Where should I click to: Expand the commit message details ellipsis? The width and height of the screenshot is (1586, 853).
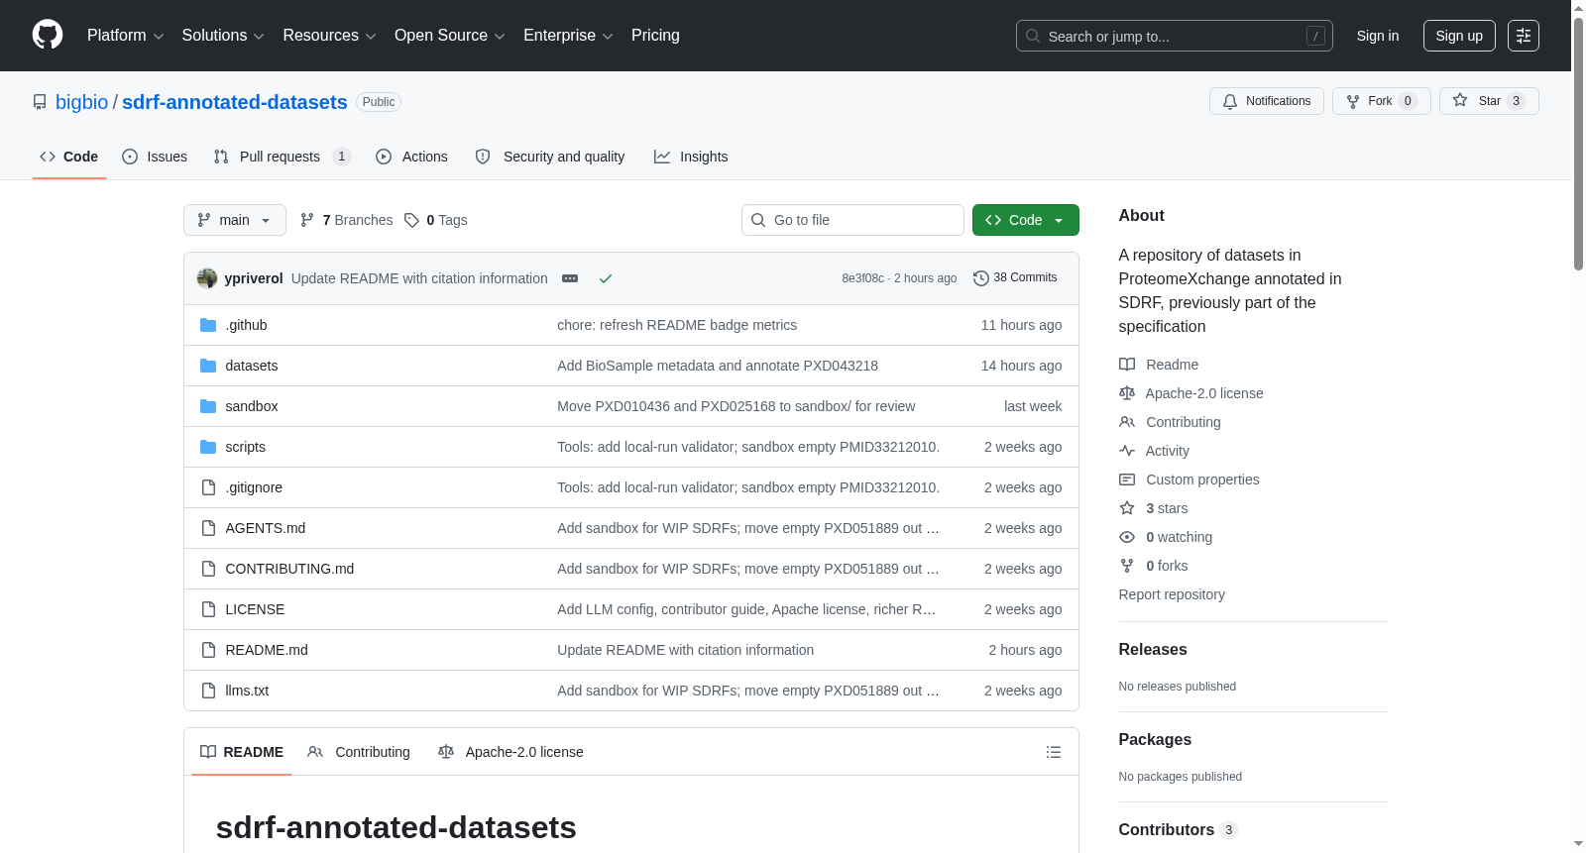570,278
